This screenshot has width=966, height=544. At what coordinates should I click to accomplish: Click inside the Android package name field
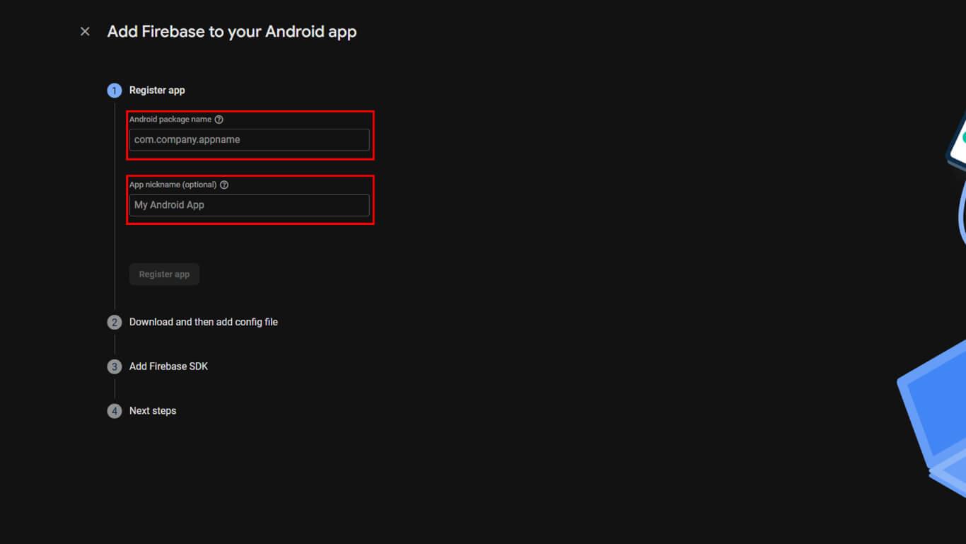tap(250, 139)
